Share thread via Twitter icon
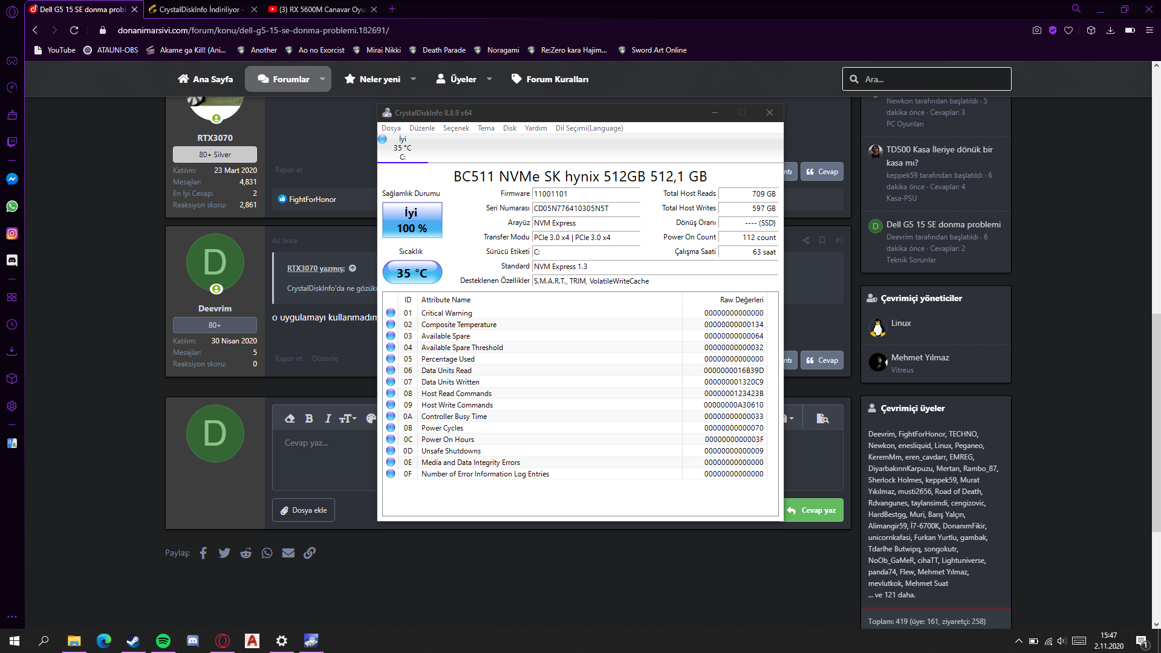1161x653 pixels. click(x=224, y=553)
